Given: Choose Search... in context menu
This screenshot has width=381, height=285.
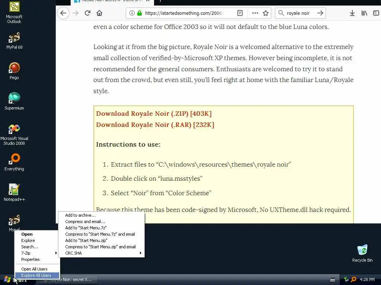Looking at the screenshot, I should click(37, 247).
